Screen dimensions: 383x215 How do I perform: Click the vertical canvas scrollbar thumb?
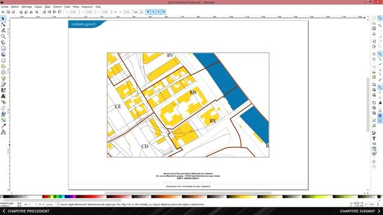coord(368,105)
